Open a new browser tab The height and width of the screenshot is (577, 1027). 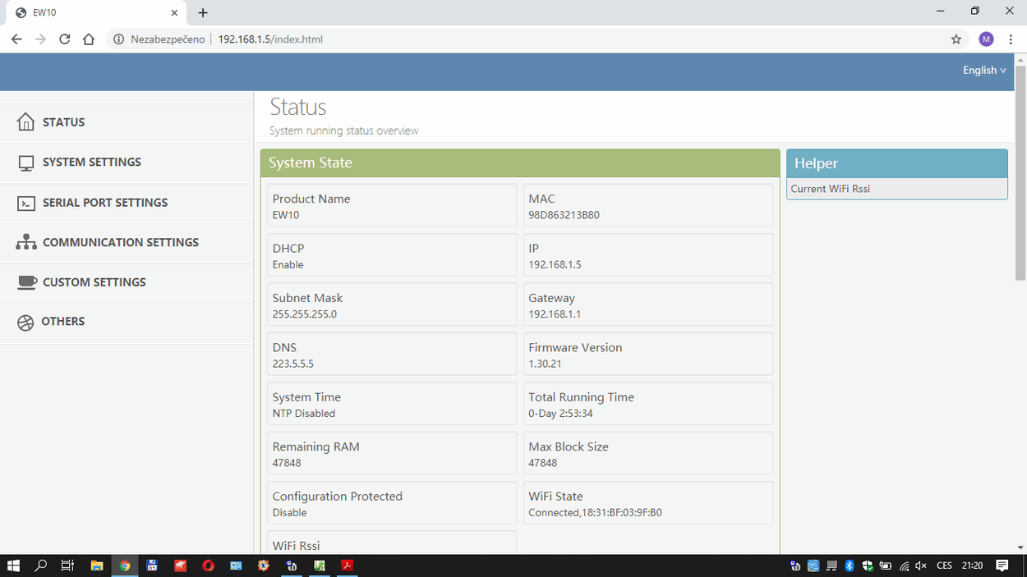pyautogui.click(x=203, y=12)
